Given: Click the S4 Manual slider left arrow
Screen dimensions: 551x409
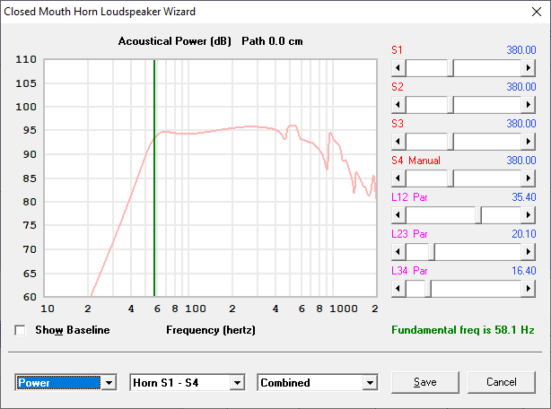Looking at the screenshot, I should 398,178.
